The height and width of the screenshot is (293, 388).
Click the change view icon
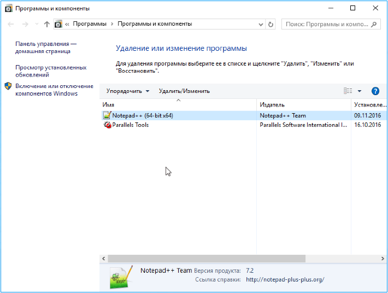point(348,91)
